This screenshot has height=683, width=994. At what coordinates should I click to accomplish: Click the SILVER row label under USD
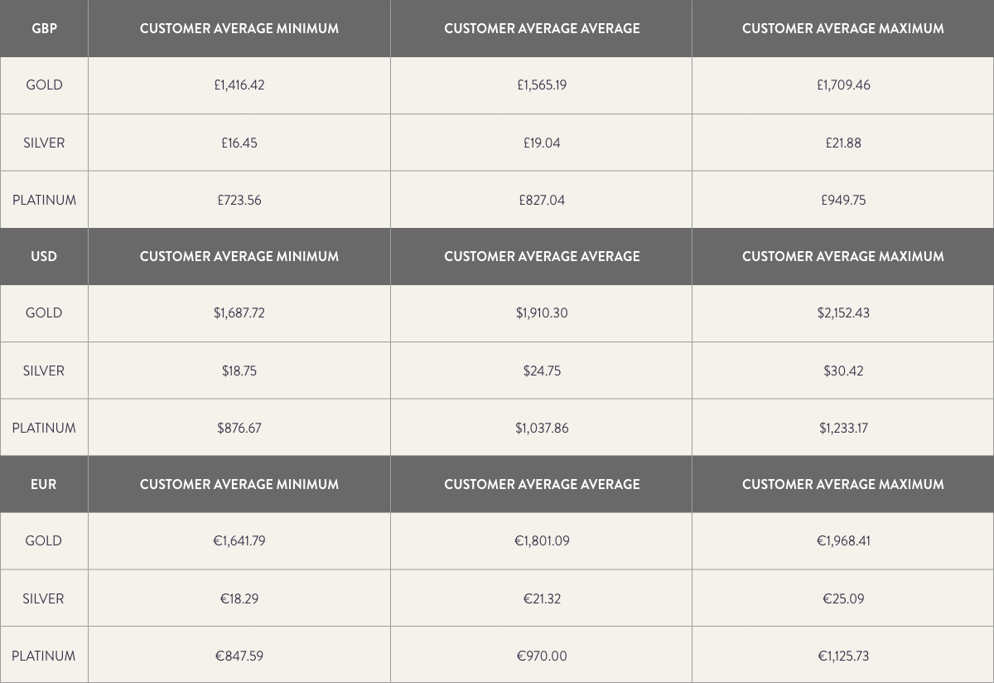click(x=44, y=371)
